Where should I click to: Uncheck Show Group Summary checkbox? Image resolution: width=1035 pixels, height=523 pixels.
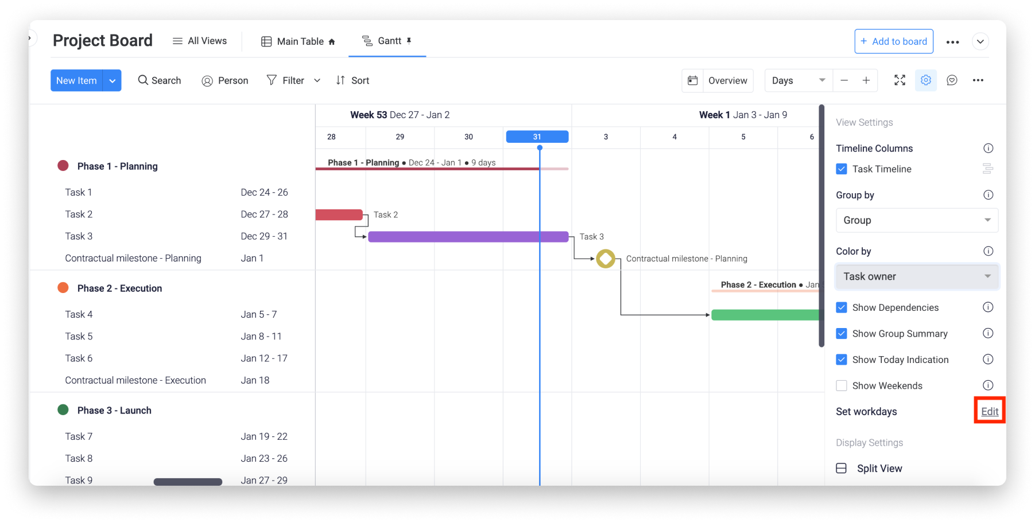pyautogui.click(x=842, y=333)
